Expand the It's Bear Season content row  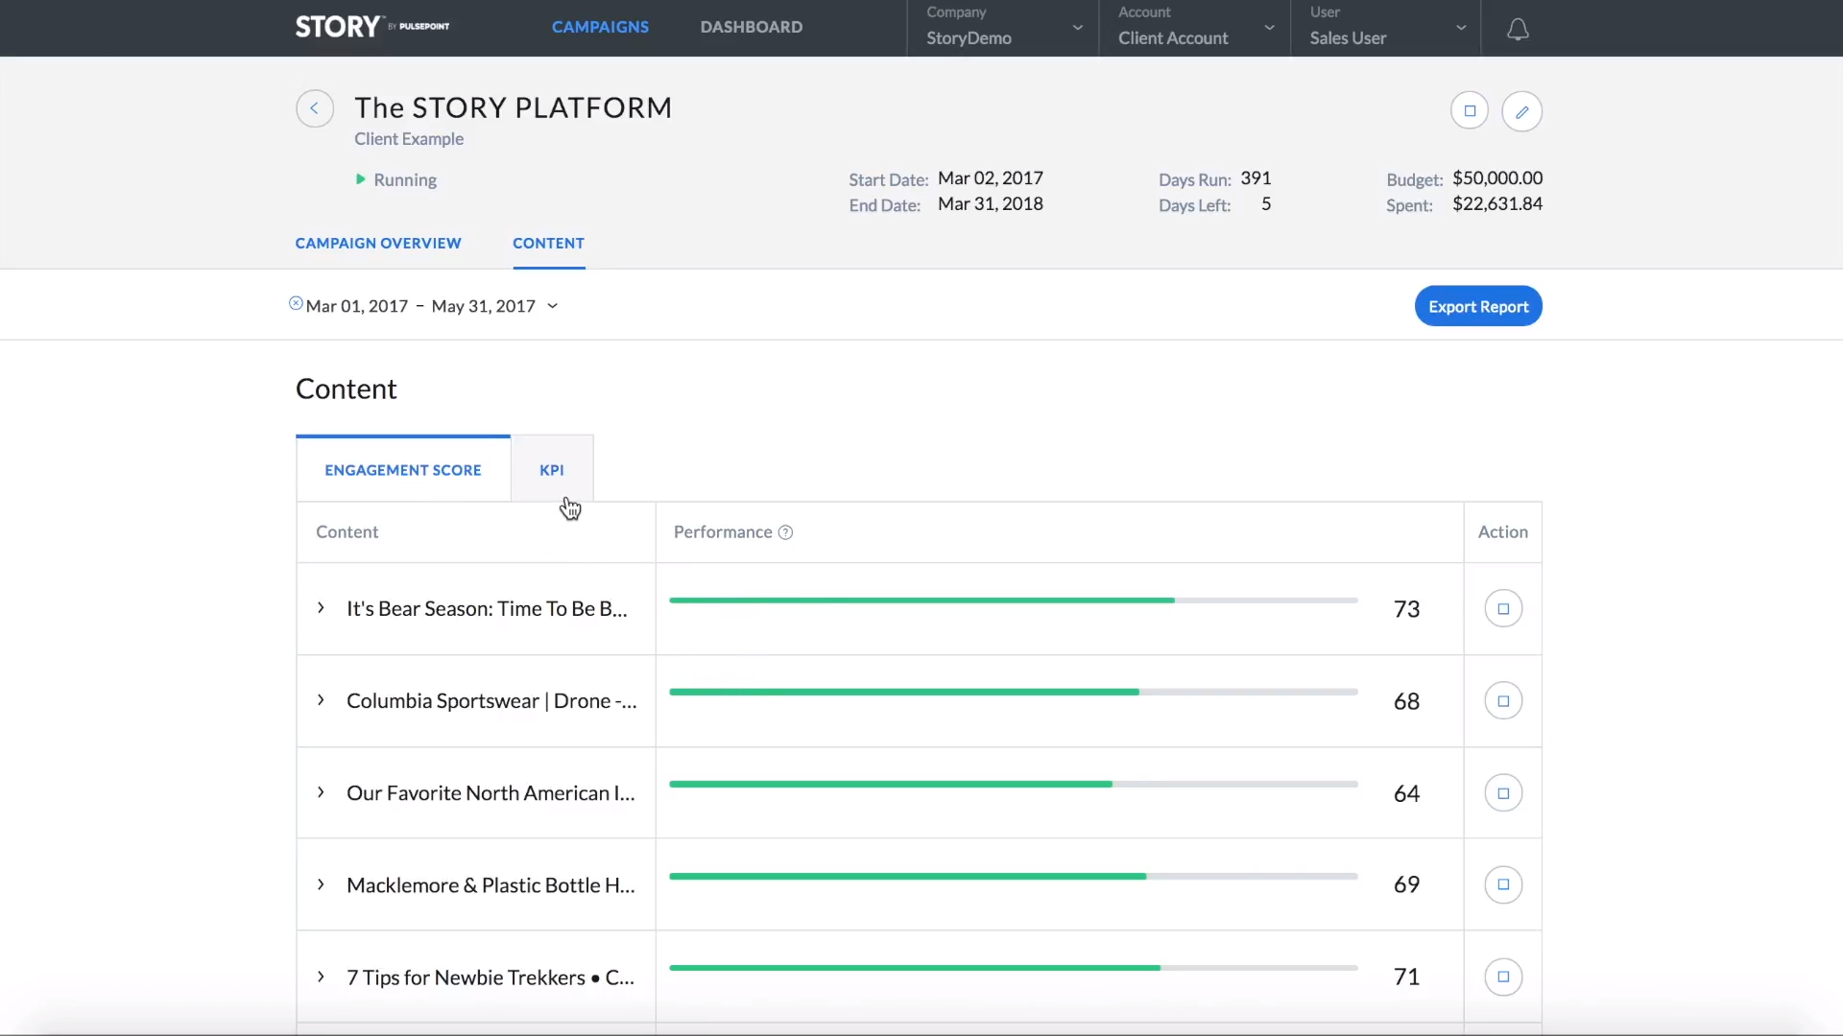(x=321, y=608)
